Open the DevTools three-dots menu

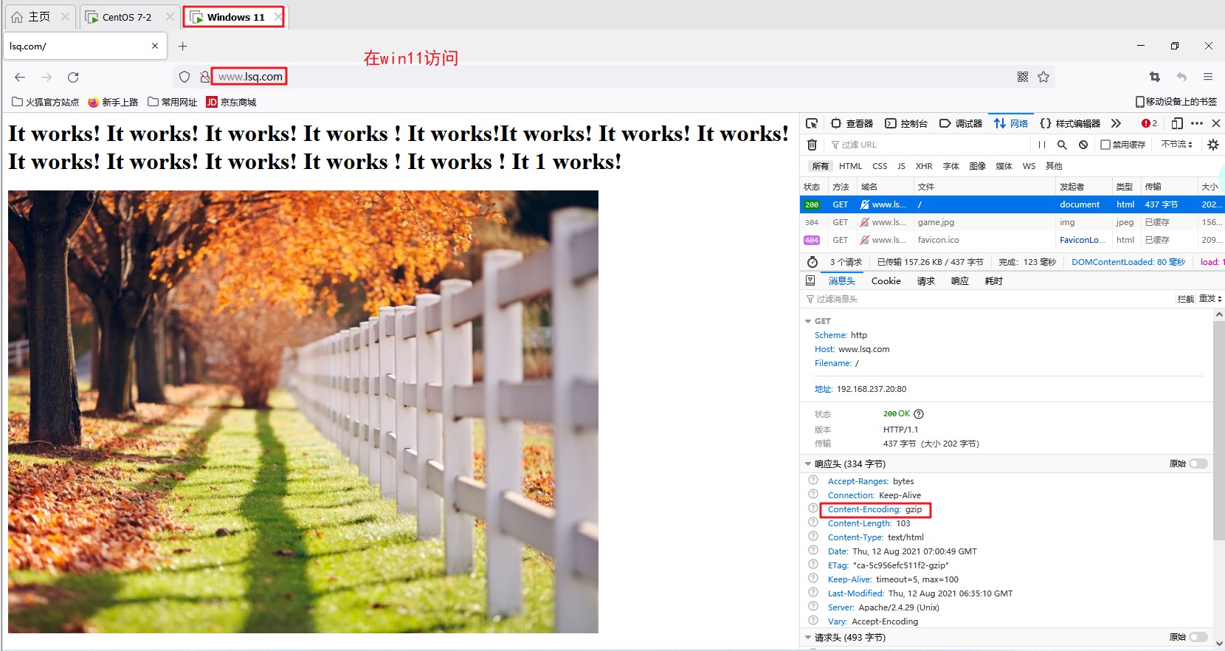coord(1197,123)
